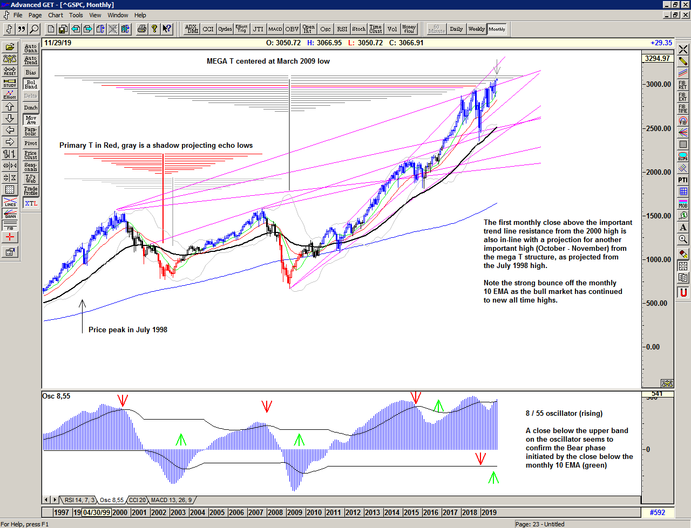
Task: Switch to the RSI 14, 7, 3 tab
Action: [x=79, y=500]
